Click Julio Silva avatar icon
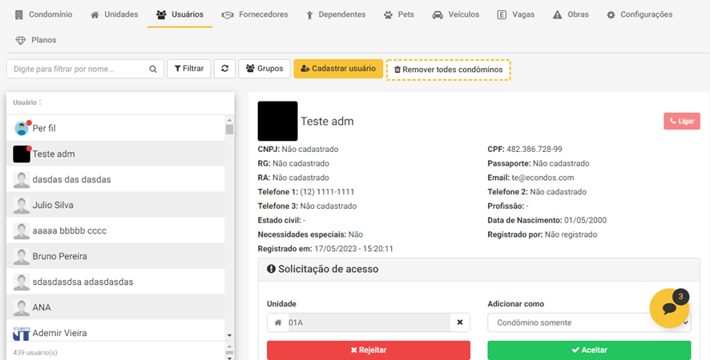This screenshot has height=360, width=710. 22,206
